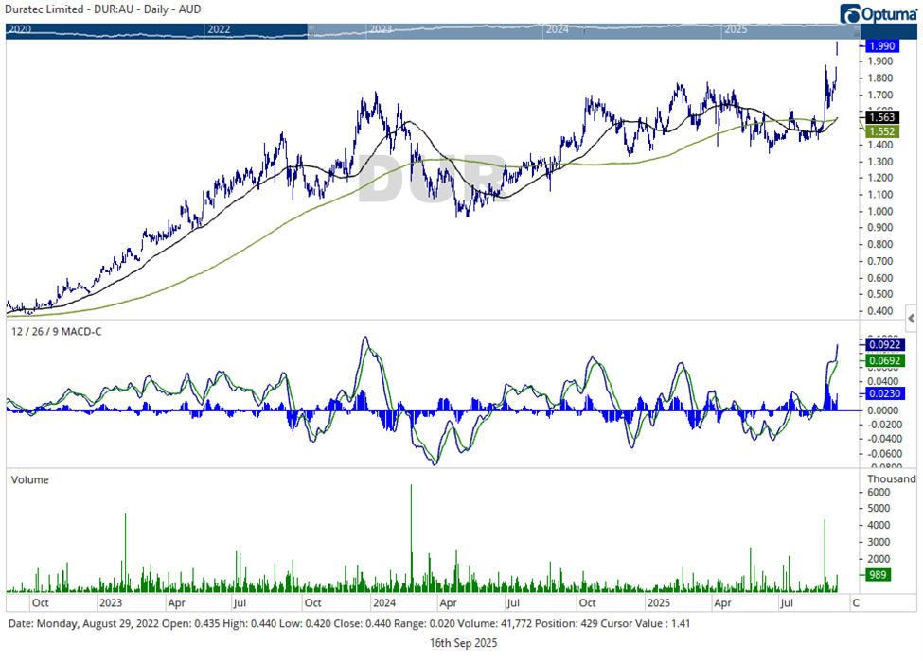Click the 1.990 last price tag
Screen dimensions: 923x661
[879, 45]
